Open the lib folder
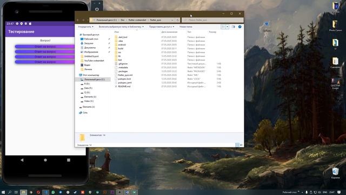This screenshot has width=346, height=195. pos(119,56)
